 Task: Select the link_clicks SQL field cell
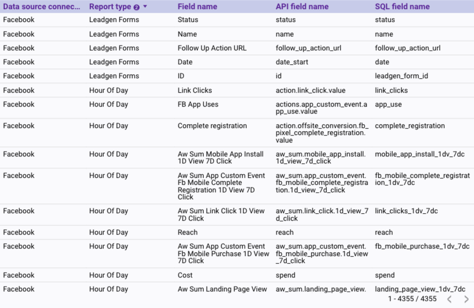(x=391, y=91)
